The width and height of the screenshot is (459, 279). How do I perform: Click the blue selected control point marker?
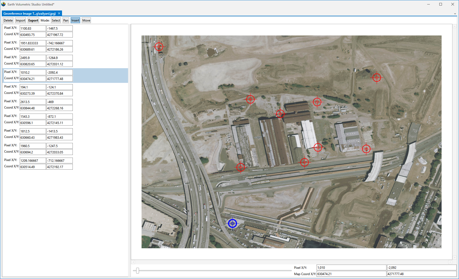coord(233,223)
